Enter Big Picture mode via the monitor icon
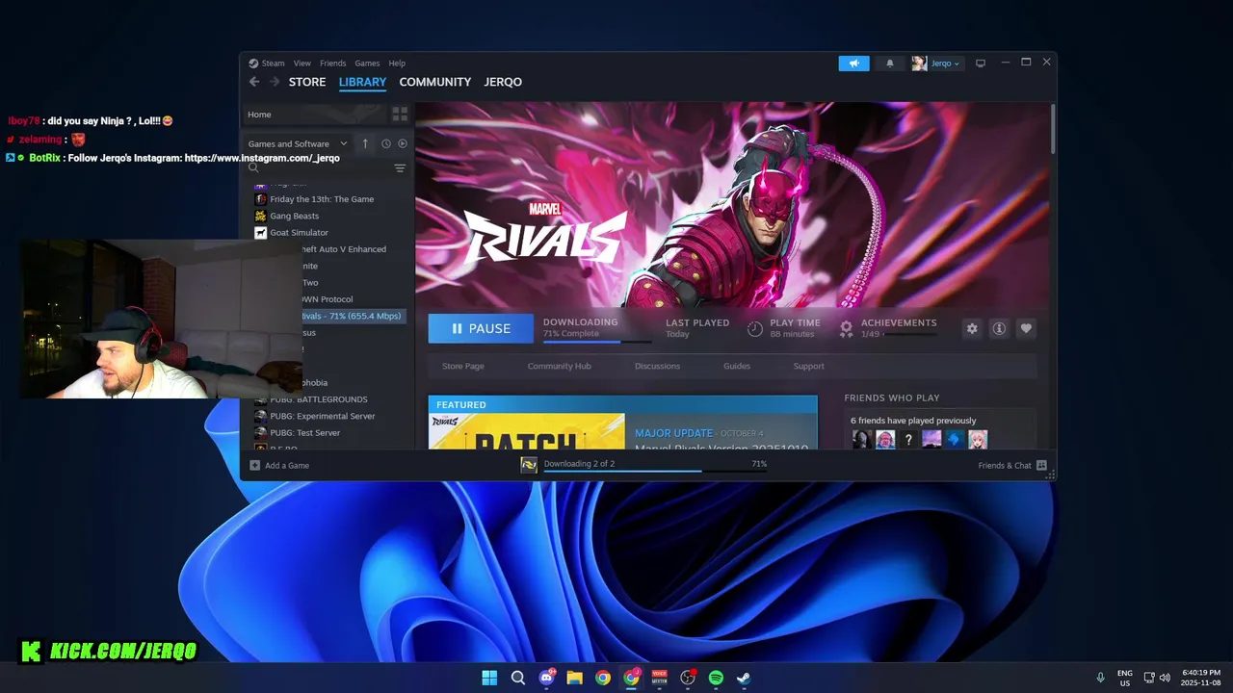 [981, 64]
